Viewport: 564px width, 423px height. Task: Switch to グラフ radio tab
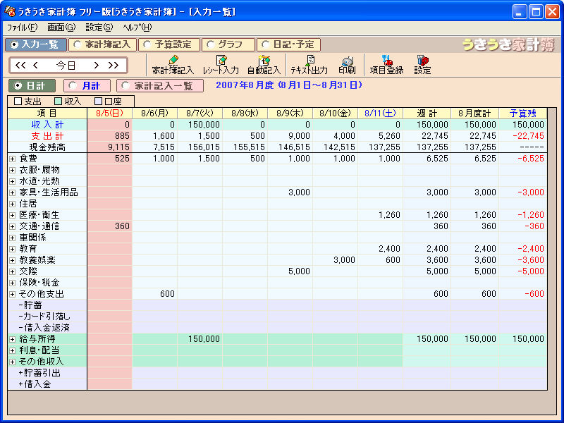[228, 44]
